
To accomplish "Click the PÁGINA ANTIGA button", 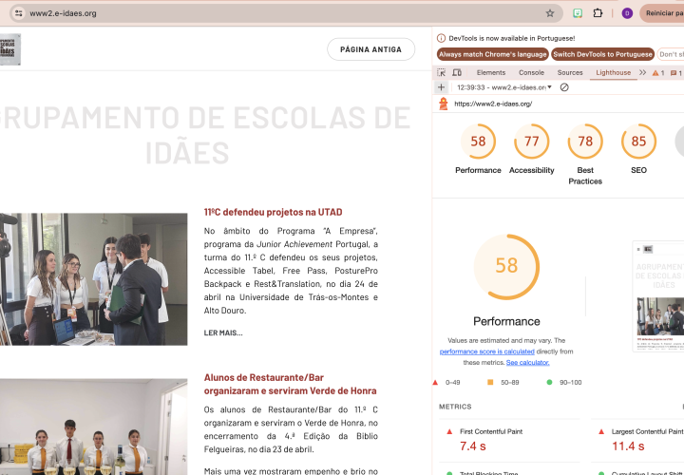I will click(x=370, y=49).
